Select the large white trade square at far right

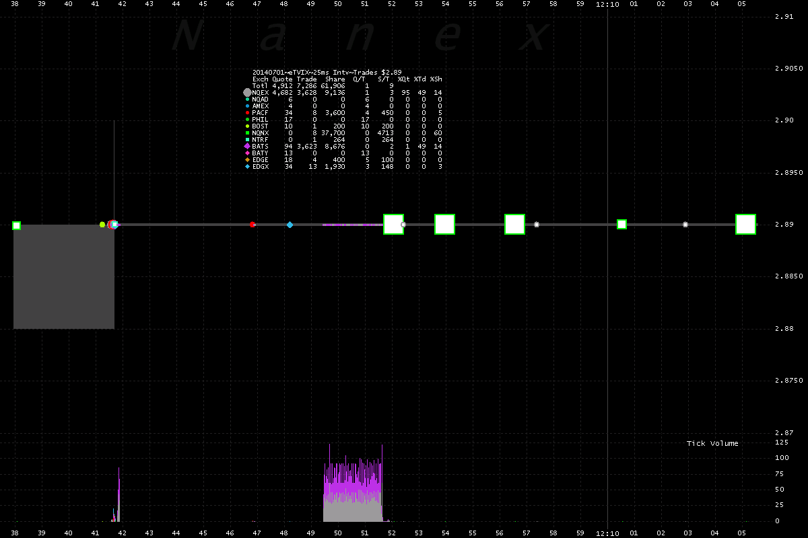click(745, 224)
